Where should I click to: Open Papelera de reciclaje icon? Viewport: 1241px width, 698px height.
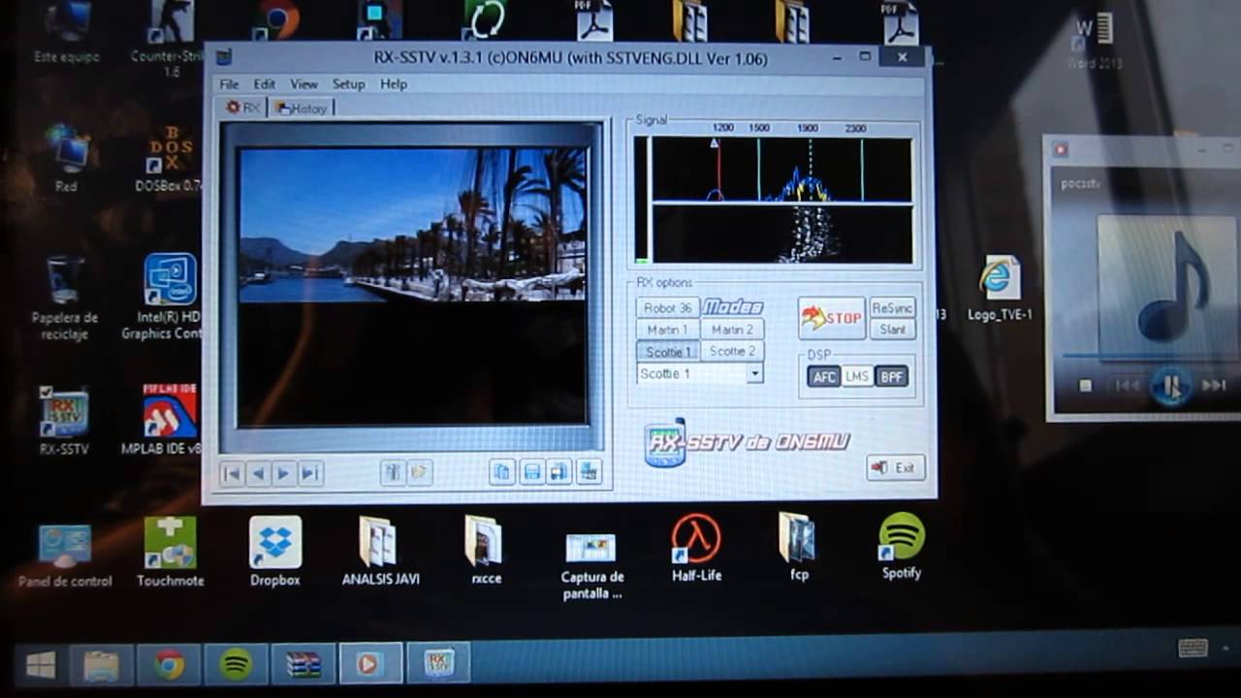[64, 299]
